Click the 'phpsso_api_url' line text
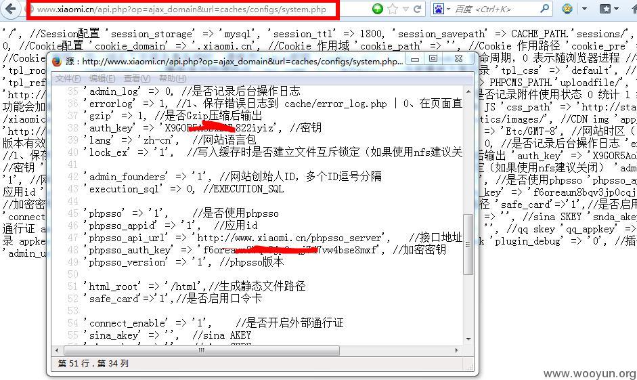637x380 pixels. (x=273, y=238)
